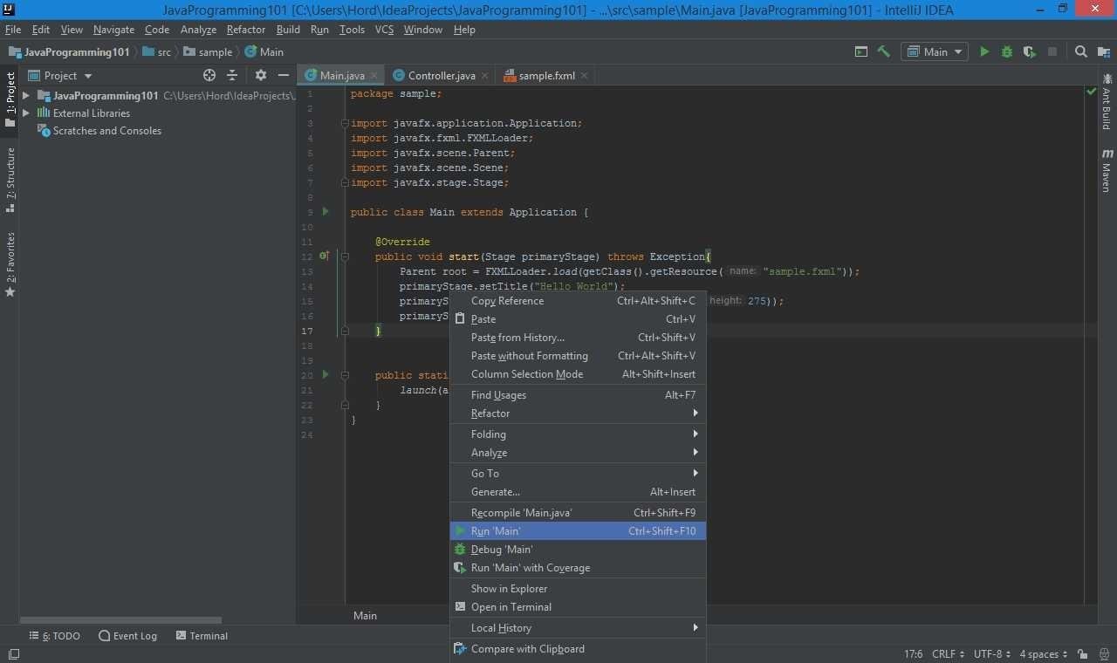
Task: Expand the External Libraries tree node
Action: click(26, 113)
